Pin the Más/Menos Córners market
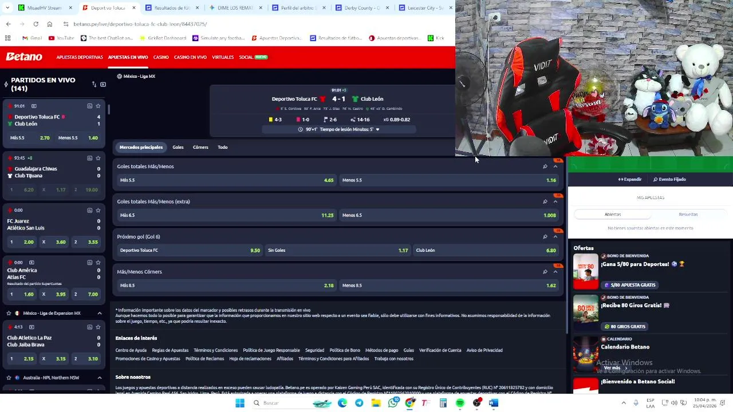Viewport: 733px width, 412px height. 545,272
